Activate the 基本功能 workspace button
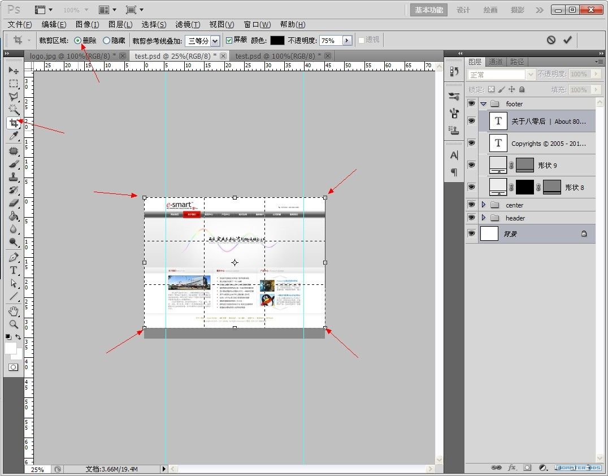The image size is (608, 476). pos(429,10)
